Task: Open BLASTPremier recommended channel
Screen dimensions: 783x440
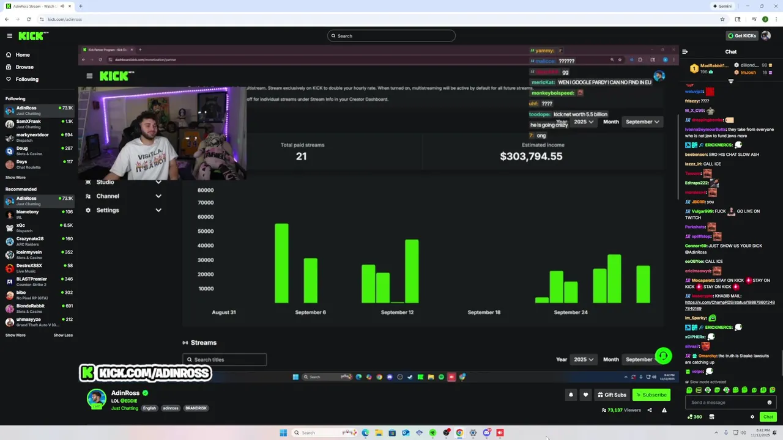Action: [39, 282]
